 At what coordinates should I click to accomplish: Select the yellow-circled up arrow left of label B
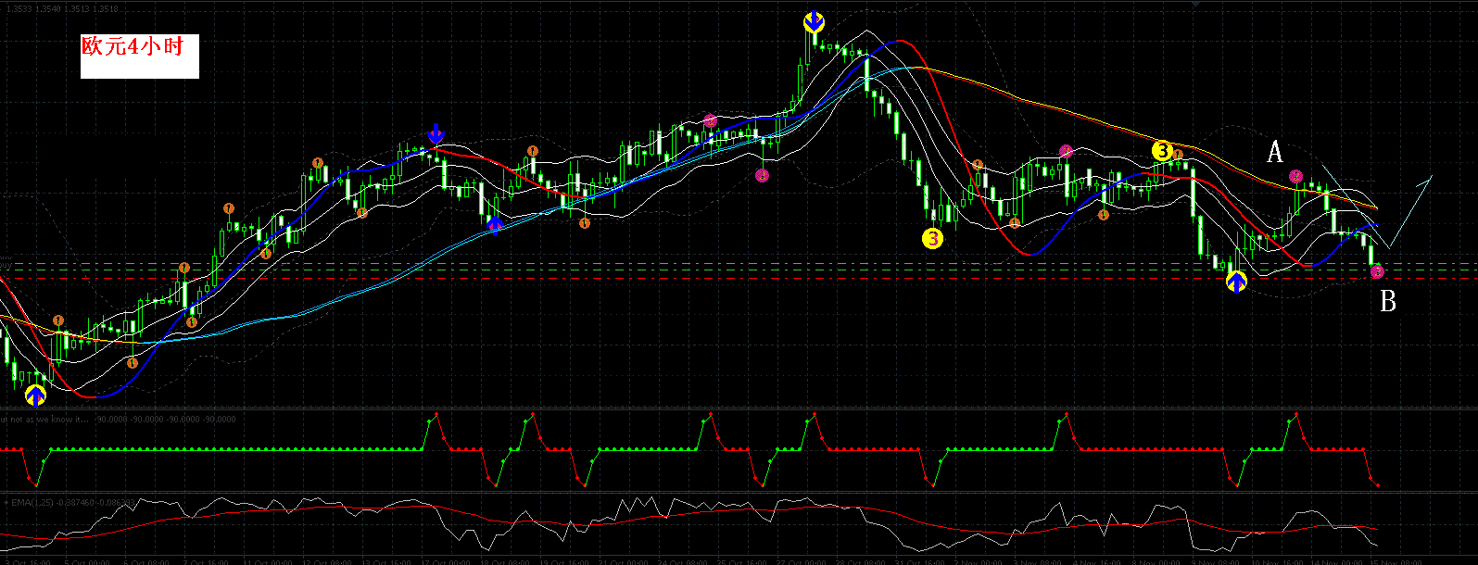pos(1236,281)
